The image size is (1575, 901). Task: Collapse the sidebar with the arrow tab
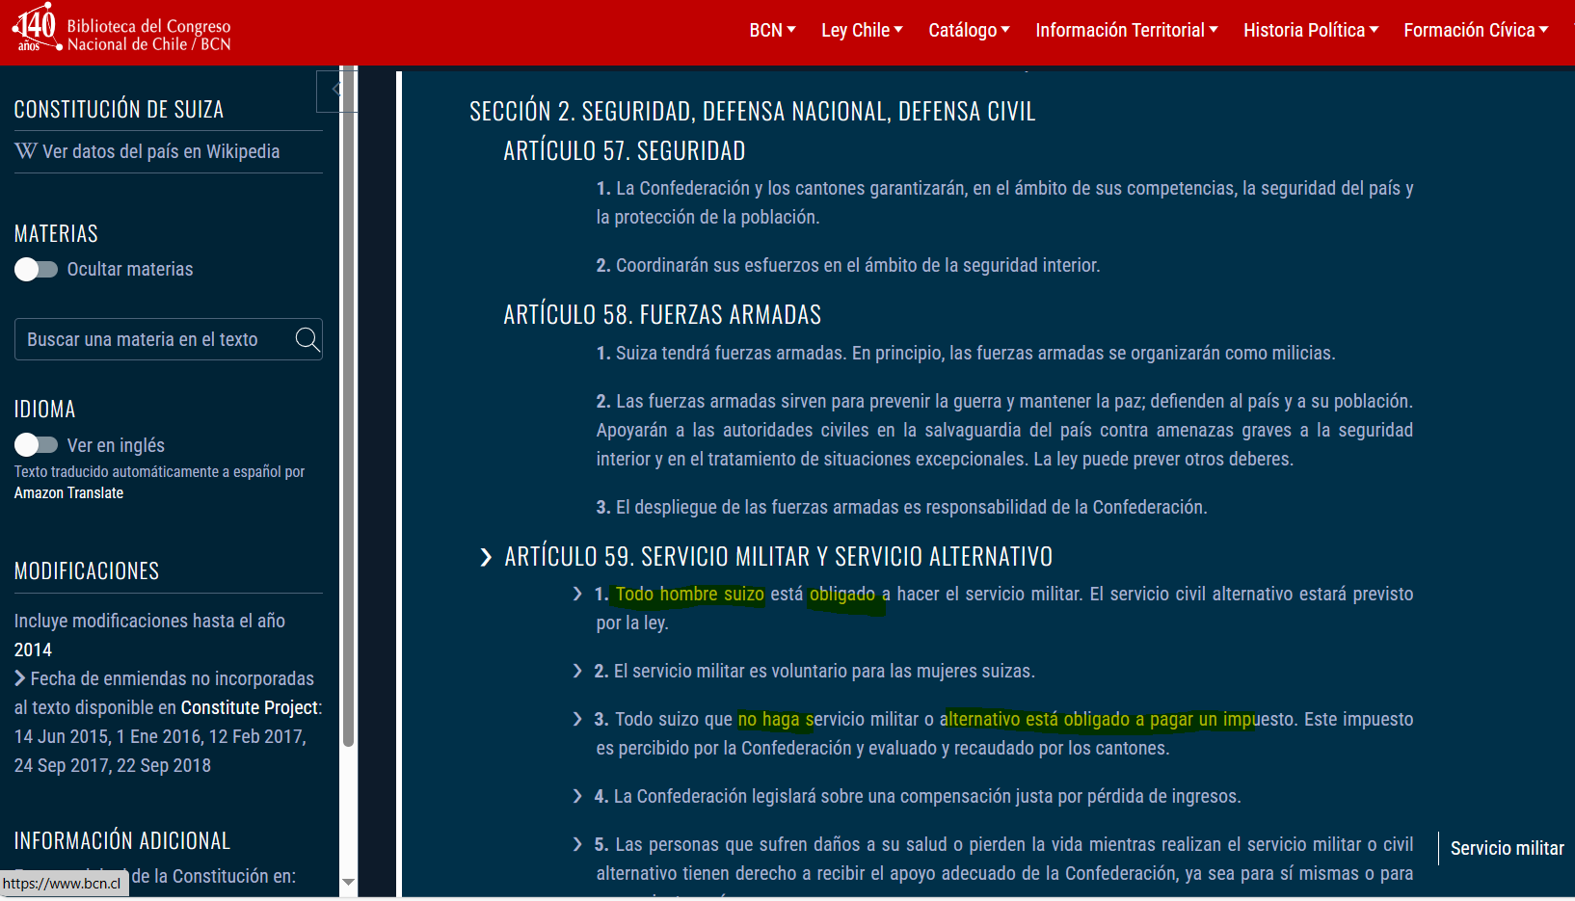tap(336, 90)
